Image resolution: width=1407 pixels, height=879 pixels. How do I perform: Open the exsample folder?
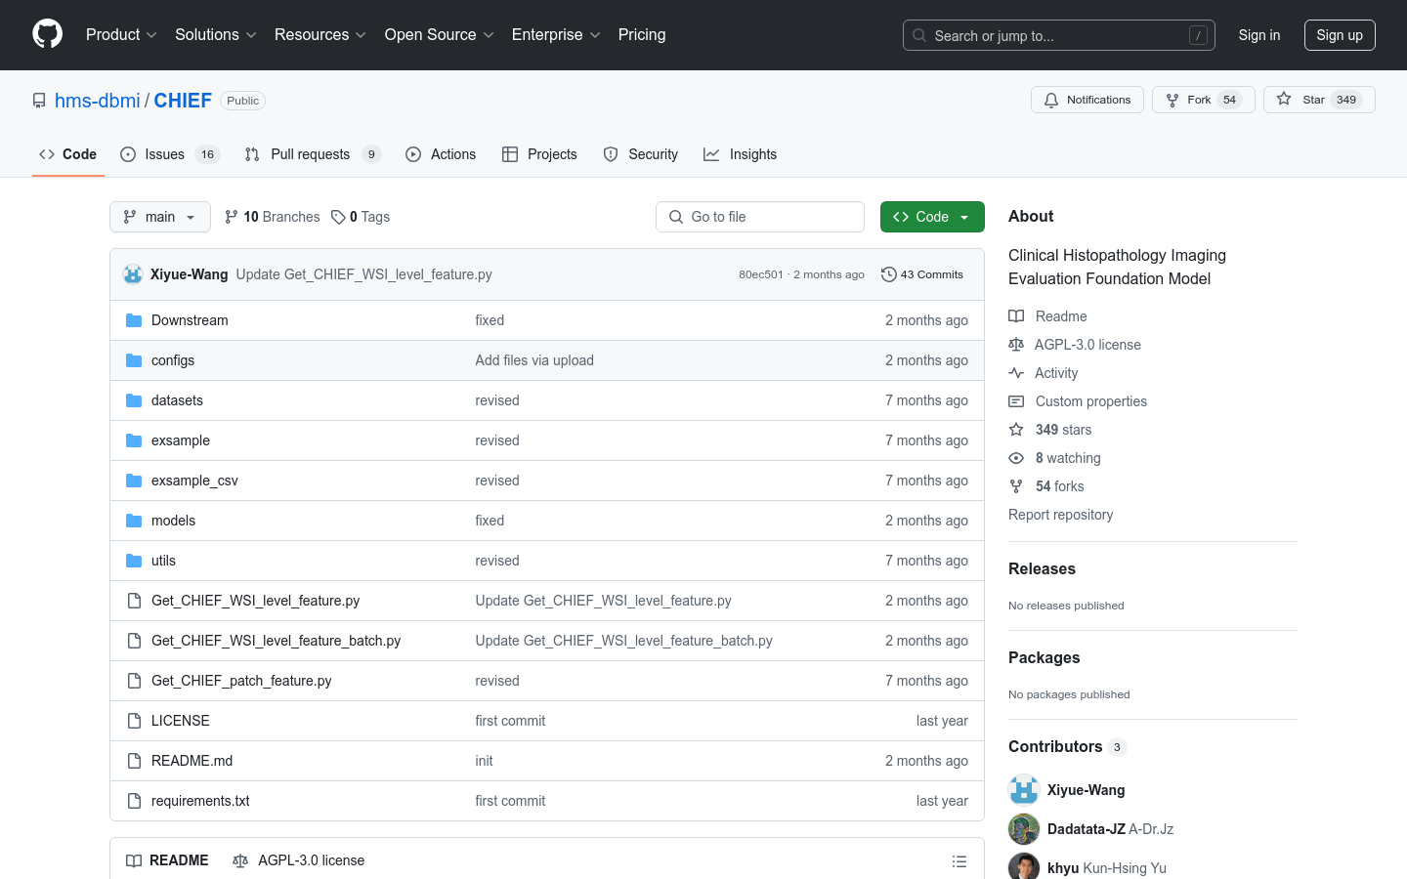pyautogui.click(x=181, y=440)
